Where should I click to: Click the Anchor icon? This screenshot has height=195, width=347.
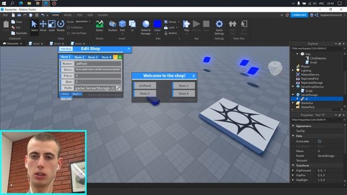pyautogui.click(x=166, y=33)
